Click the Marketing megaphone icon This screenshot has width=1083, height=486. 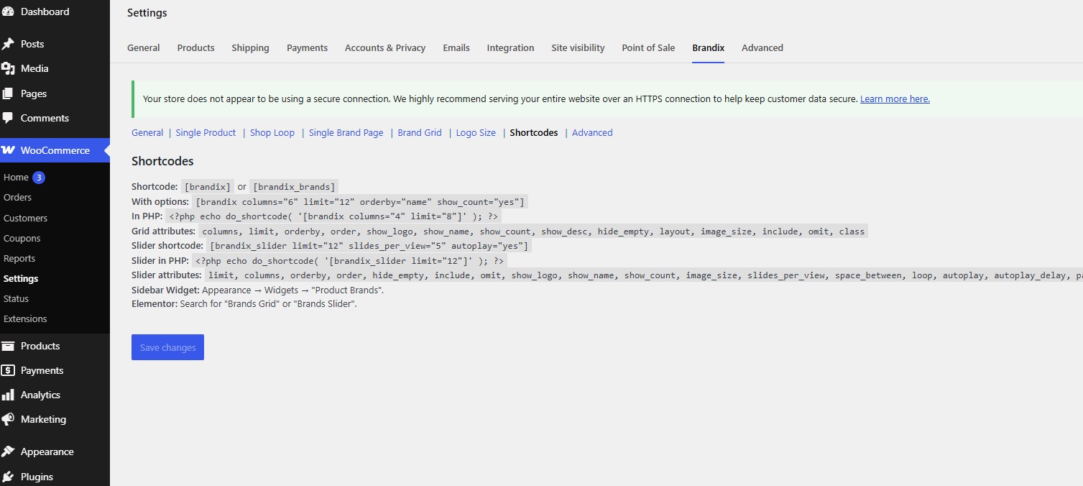click(x=8, y=419)
